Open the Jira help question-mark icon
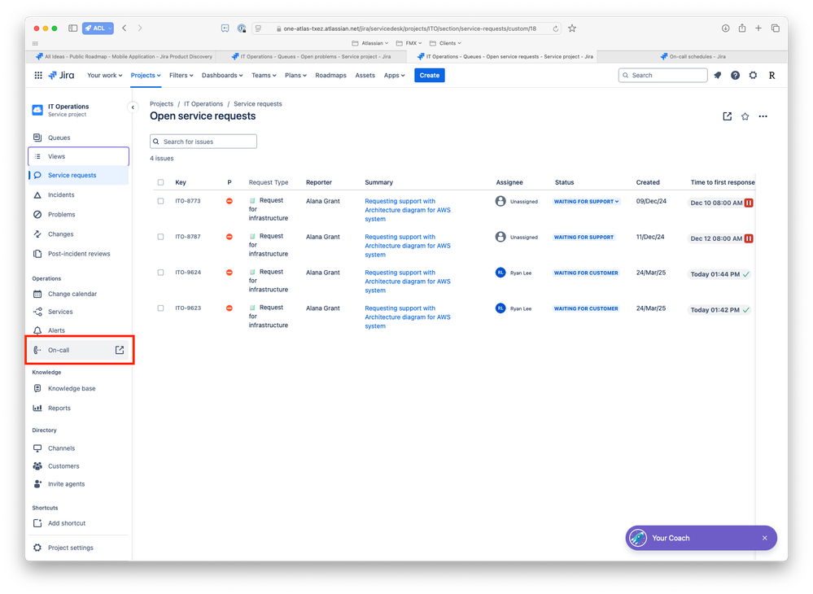This screenshot has height=594, width=813. [735, 75]
